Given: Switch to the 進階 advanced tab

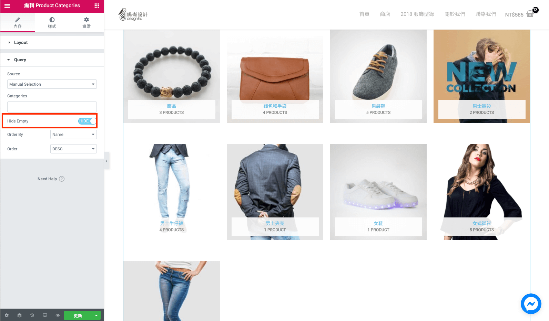Looking at the screenshot, I should 87,23.
